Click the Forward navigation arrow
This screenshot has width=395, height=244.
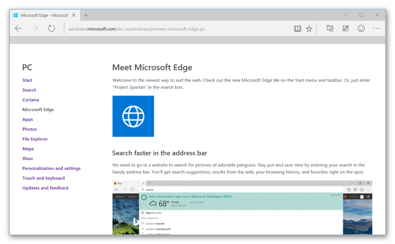click(35, 28)
